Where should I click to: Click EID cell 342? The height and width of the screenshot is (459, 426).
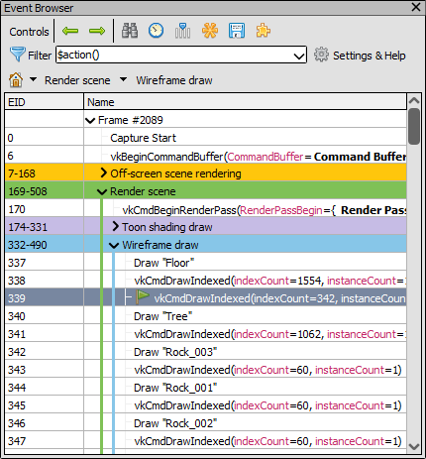44,352
